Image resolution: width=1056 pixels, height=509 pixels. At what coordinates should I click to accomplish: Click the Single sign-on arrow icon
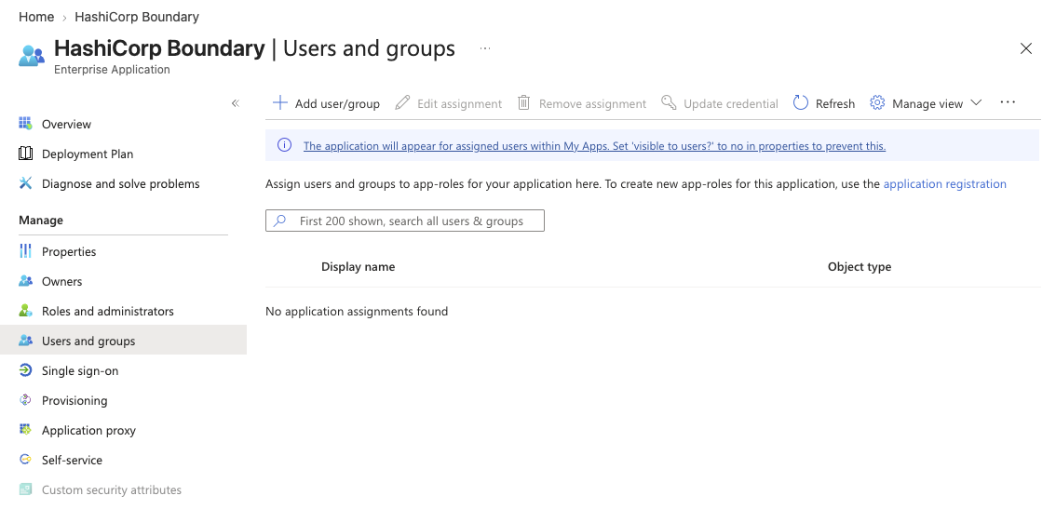25,370
